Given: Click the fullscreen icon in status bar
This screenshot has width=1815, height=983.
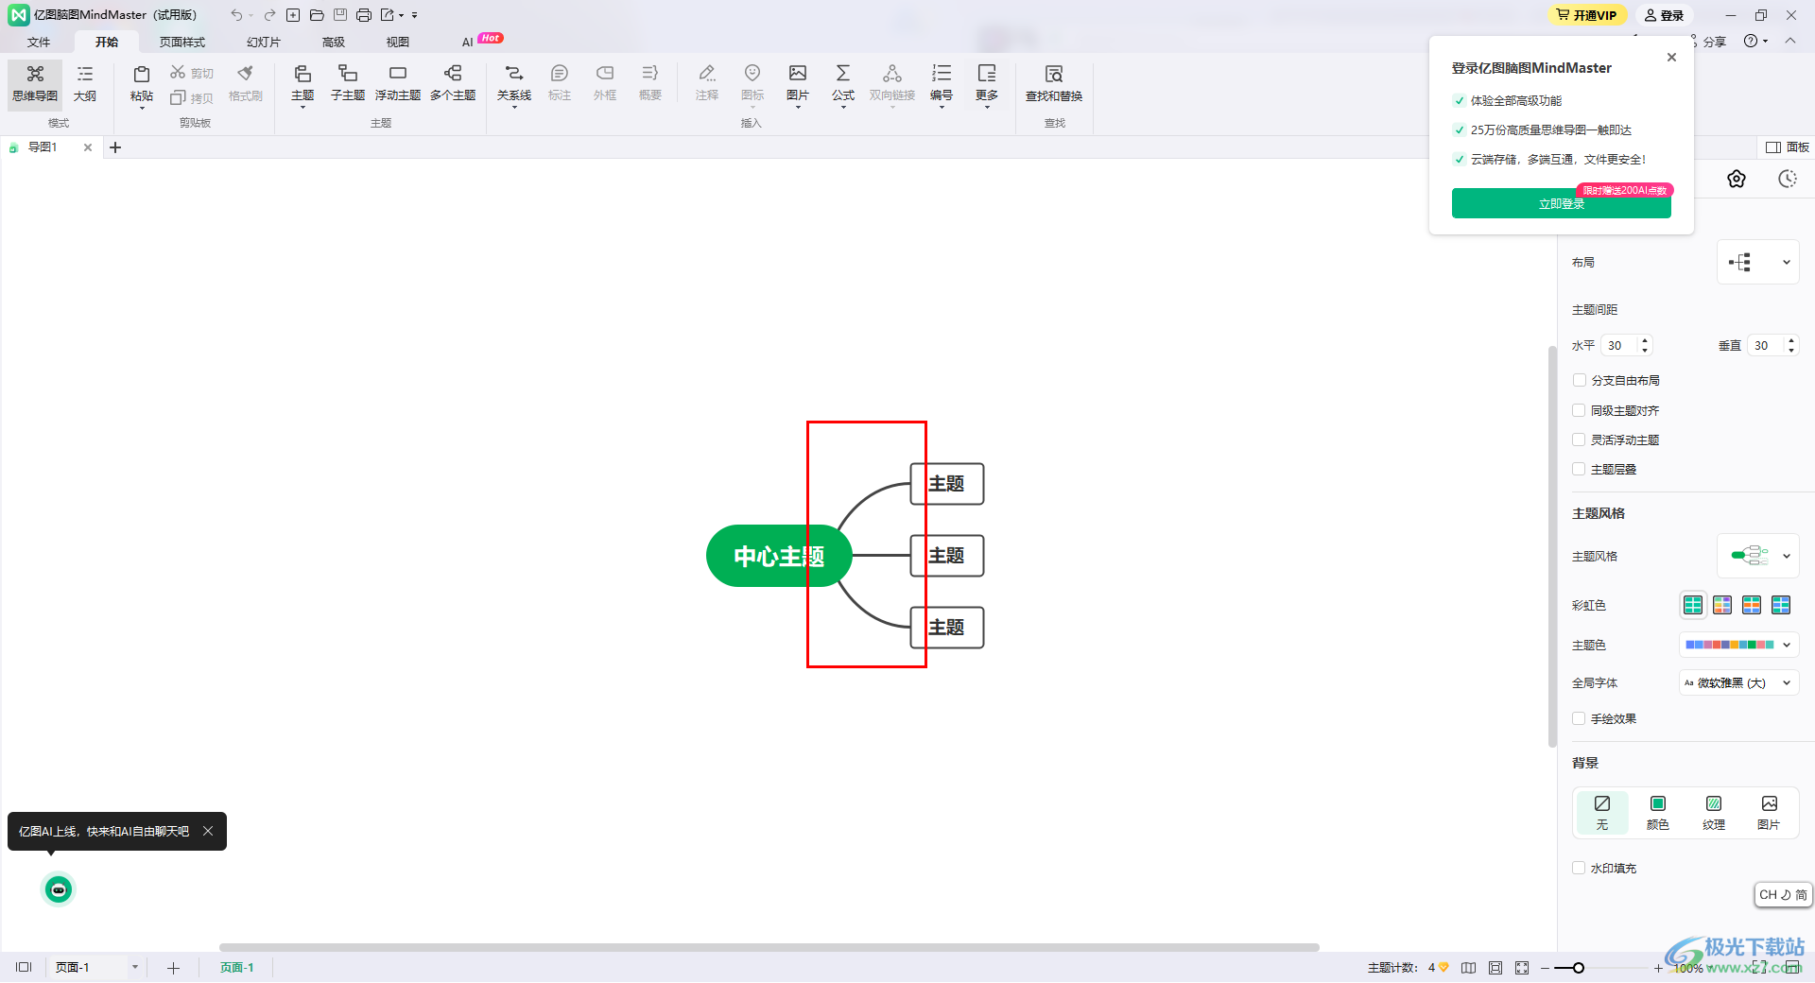Looking at the screenshot, I should coord(1522,968).
